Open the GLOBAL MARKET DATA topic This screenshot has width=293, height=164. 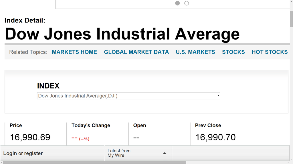136,52
